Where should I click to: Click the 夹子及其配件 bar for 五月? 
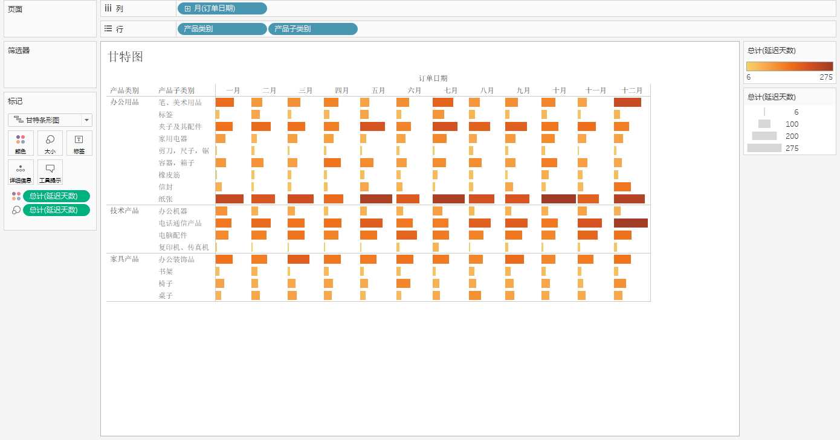tap(372, 127)
